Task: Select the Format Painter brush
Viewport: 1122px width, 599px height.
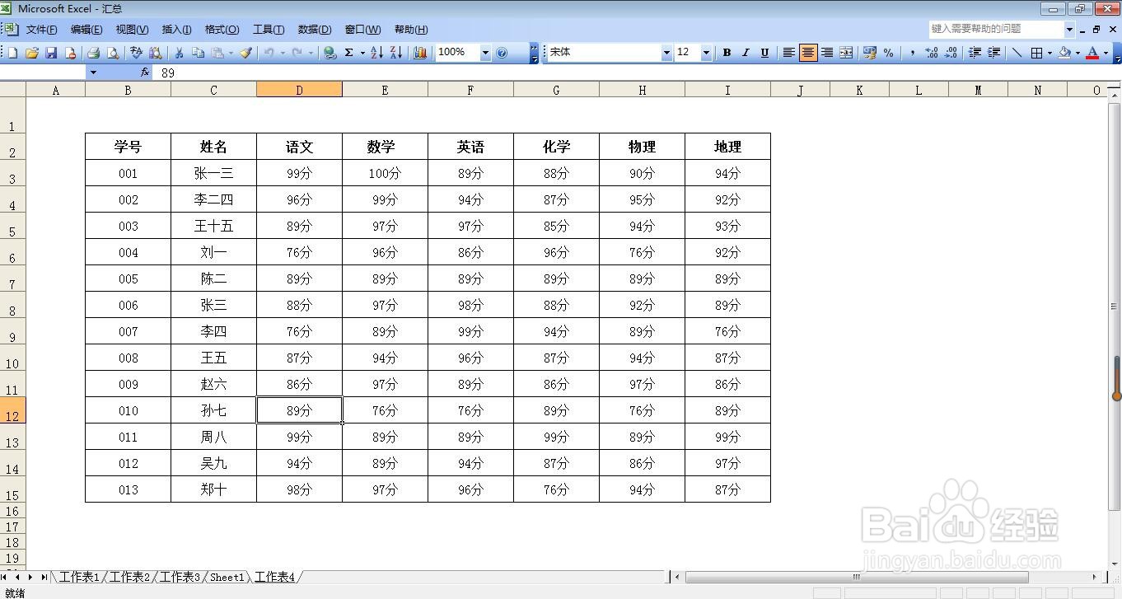Action: (245, 52)
